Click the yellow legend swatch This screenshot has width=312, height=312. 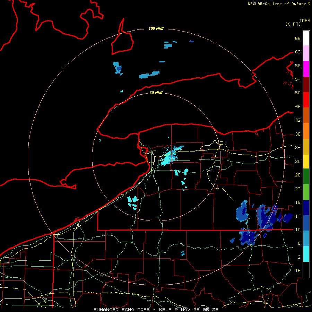(306, 162)
